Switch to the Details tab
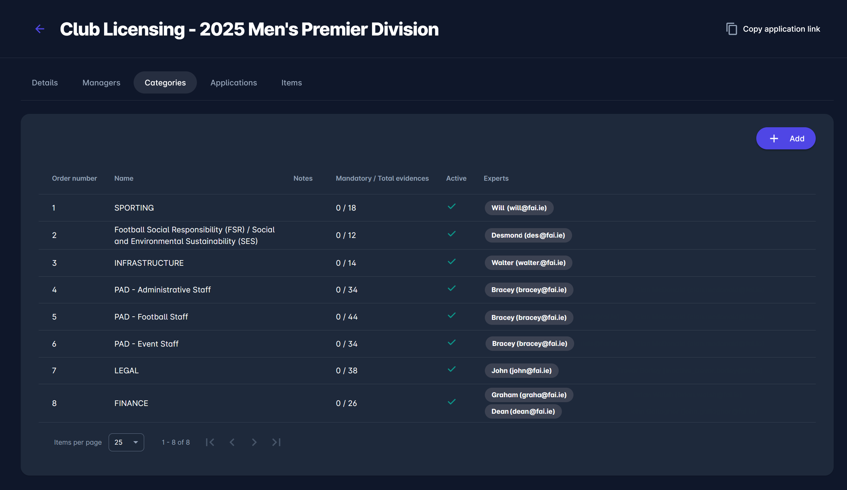 pyautogui.click(x=45, y=82)
